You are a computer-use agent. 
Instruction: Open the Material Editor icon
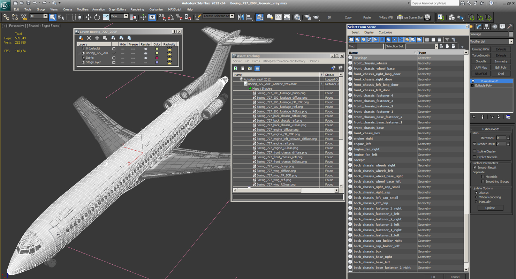coord(297,17)
